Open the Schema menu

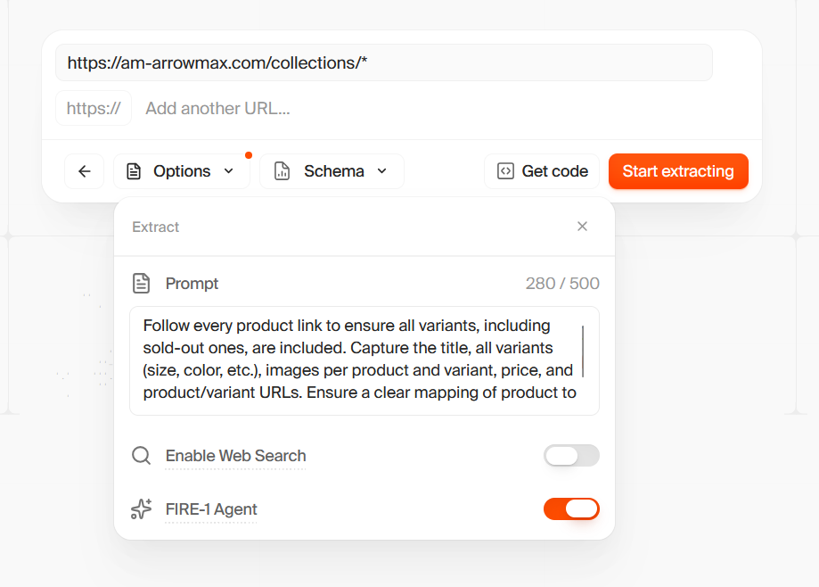(333, 171)
